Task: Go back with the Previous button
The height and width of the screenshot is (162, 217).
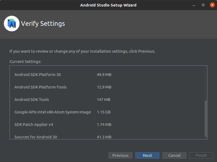Action: click(120, 155)
